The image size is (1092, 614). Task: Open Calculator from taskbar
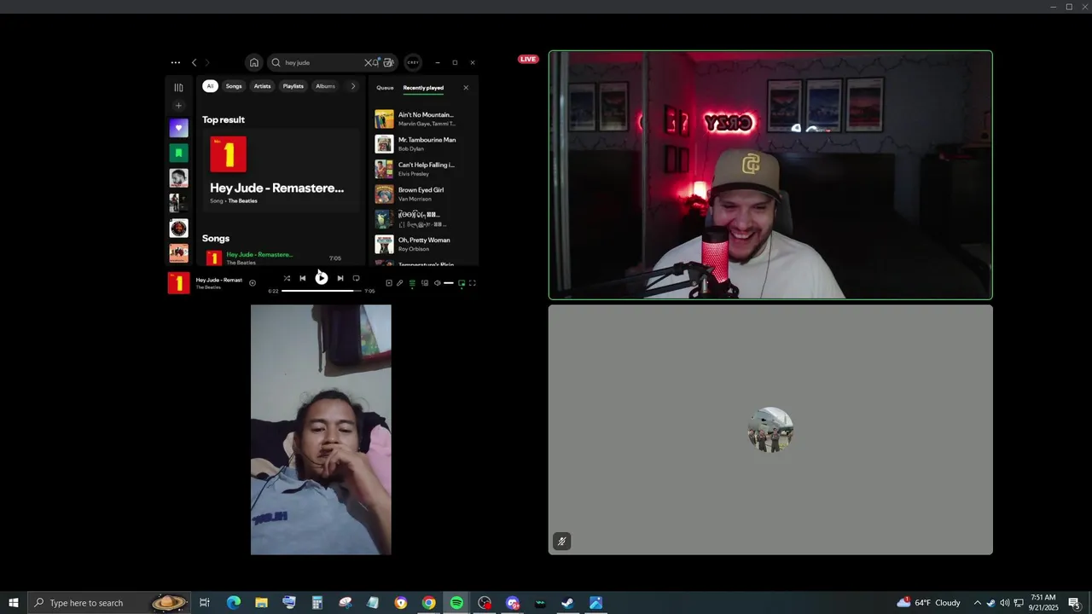[x=317, y=603]
